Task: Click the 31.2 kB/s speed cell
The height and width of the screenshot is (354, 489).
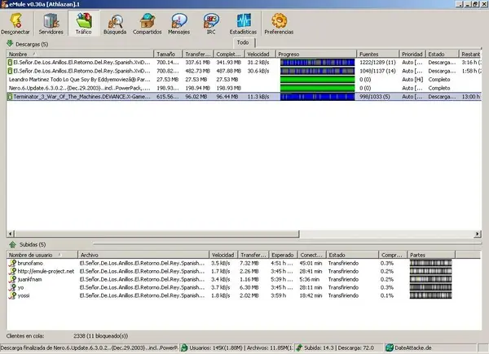Action: tap(258, 63)
